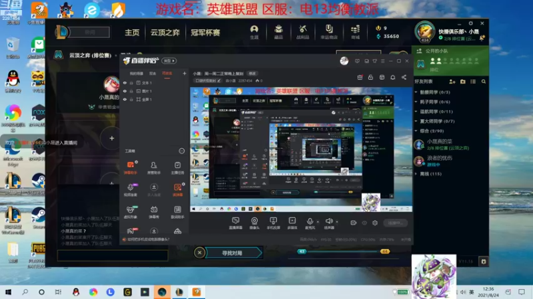Toggle visibility eye for 图片 1 source
This screenshot has width=533, height=299.
(x=125, y=91)
